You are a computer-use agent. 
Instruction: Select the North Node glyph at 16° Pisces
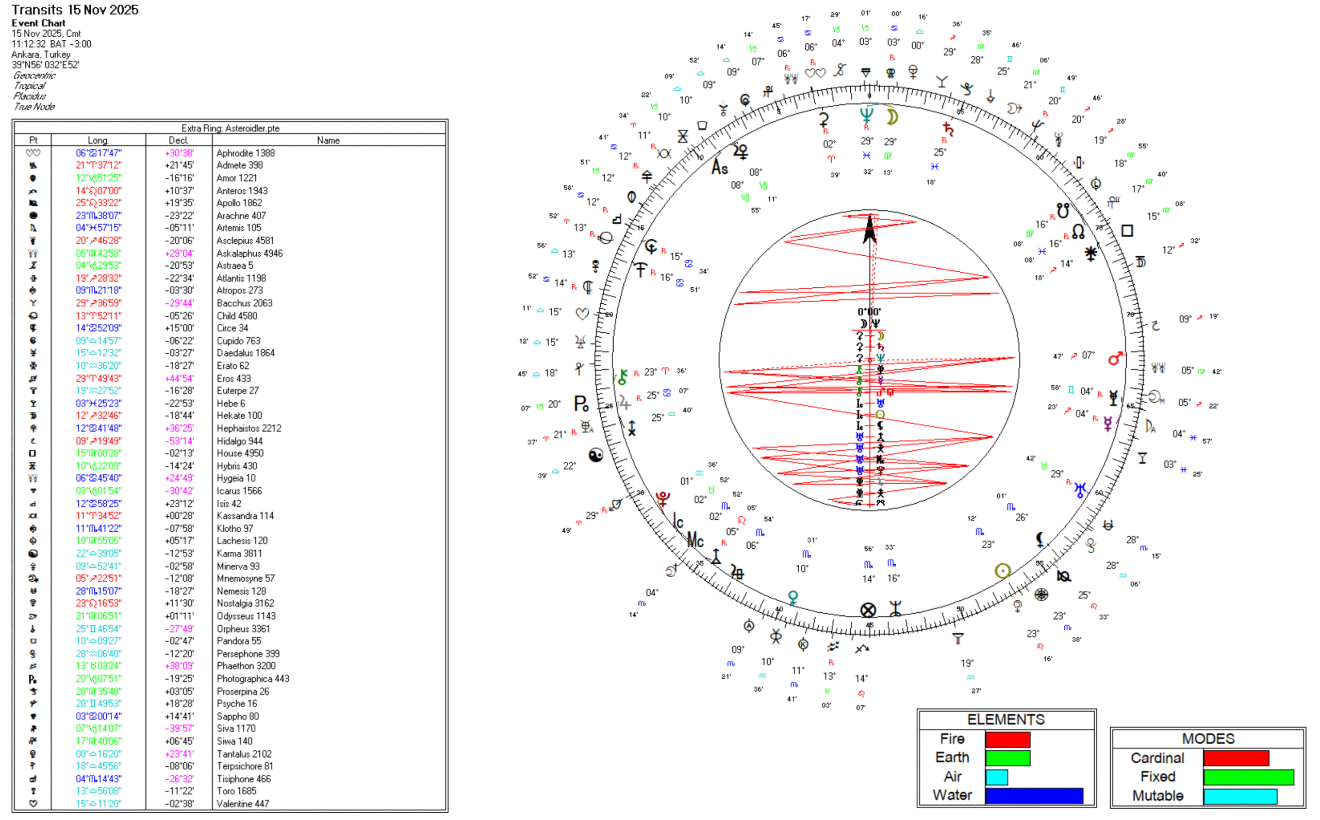coord(1078,232)
